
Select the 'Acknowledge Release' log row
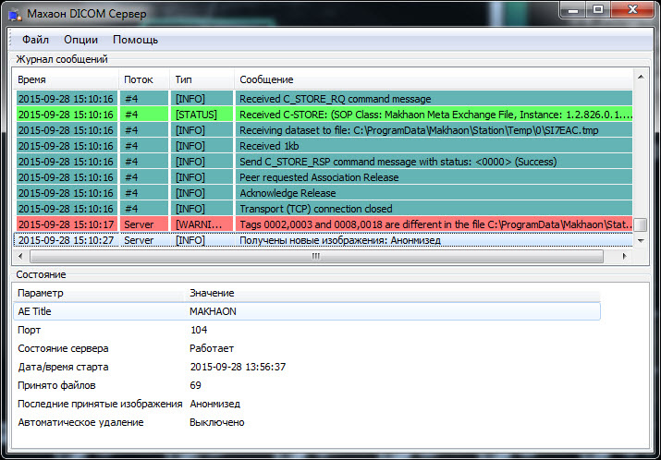[324, 193]
